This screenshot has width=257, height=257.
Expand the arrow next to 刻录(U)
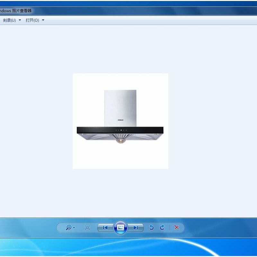point(20,20)
